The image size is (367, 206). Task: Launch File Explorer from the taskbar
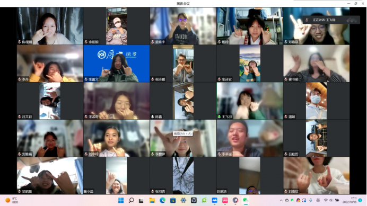152,200
